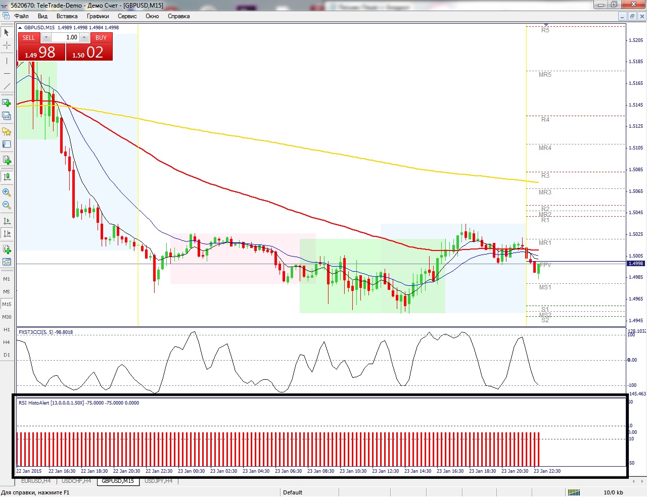Select the vertical line drawing tool

tap(7, 61)
